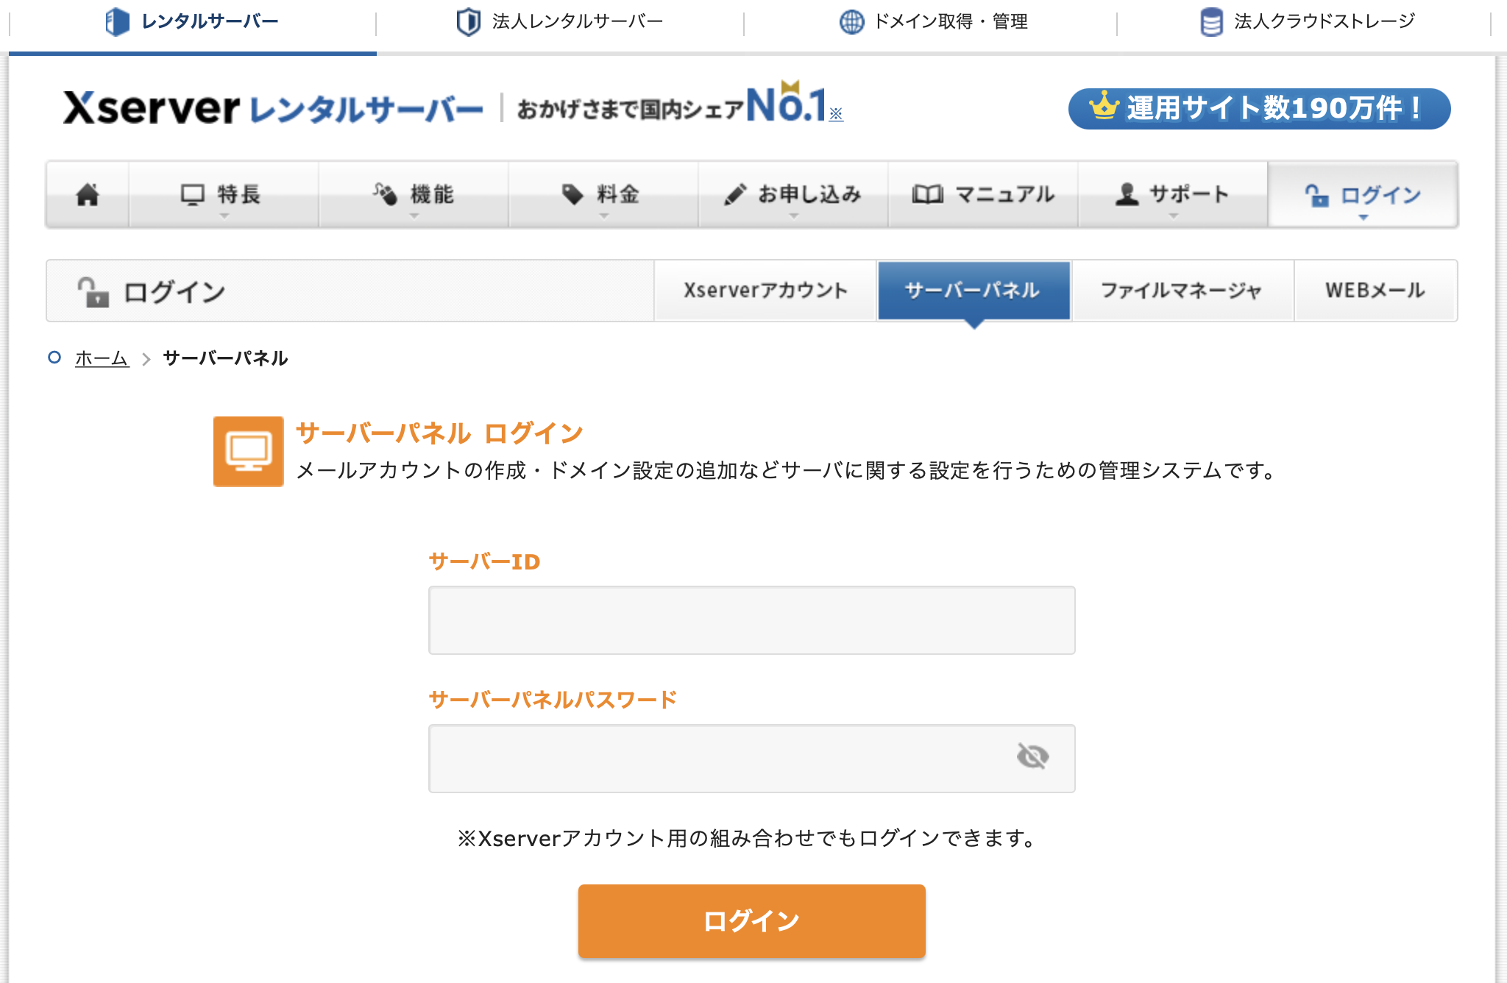
Task: Open the レンタルサーバー top service tab
Action: (x=192, y=22)
